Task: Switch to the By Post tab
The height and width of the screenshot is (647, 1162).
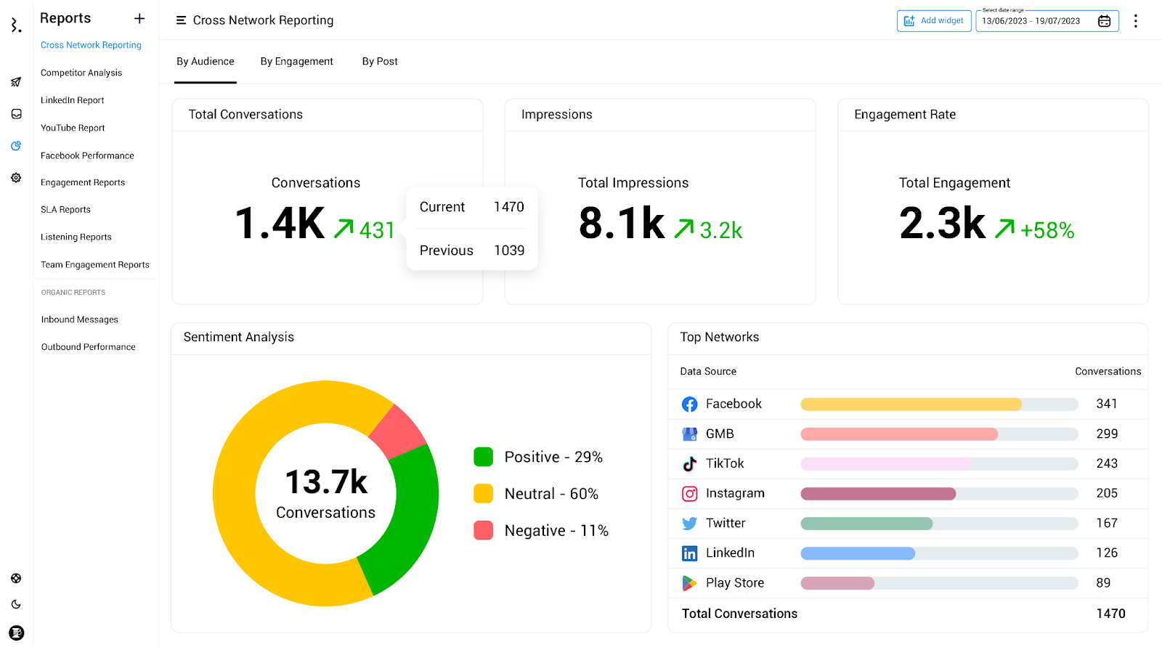Action: point(380,62)
